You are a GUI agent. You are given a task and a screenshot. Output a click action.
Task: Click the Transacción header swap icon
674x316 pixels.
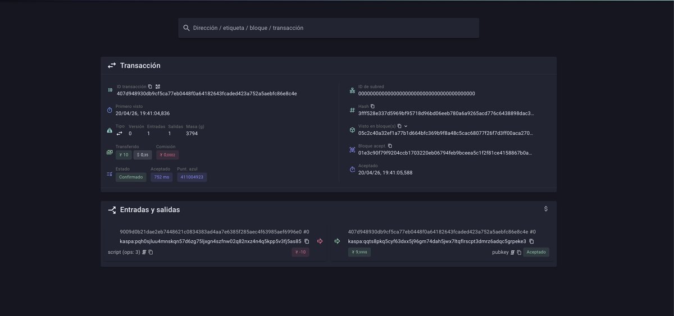[112, 66]
